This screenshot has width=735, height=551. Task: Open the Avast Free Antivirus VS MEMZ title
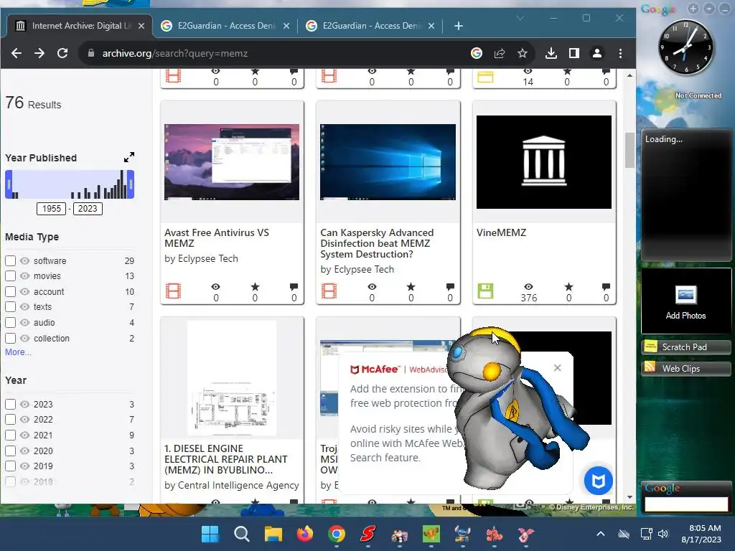(217, 238)
